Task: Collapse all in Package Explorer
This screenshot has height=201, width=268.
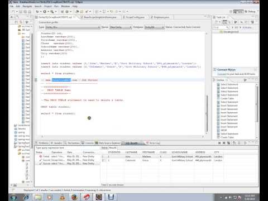Action: (x=16, y=22)
